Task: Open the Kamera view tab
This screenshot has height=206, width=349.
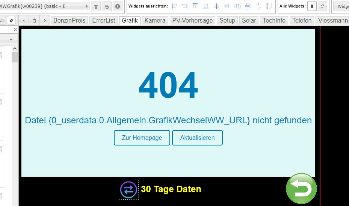Action: (x=155, y=21)
